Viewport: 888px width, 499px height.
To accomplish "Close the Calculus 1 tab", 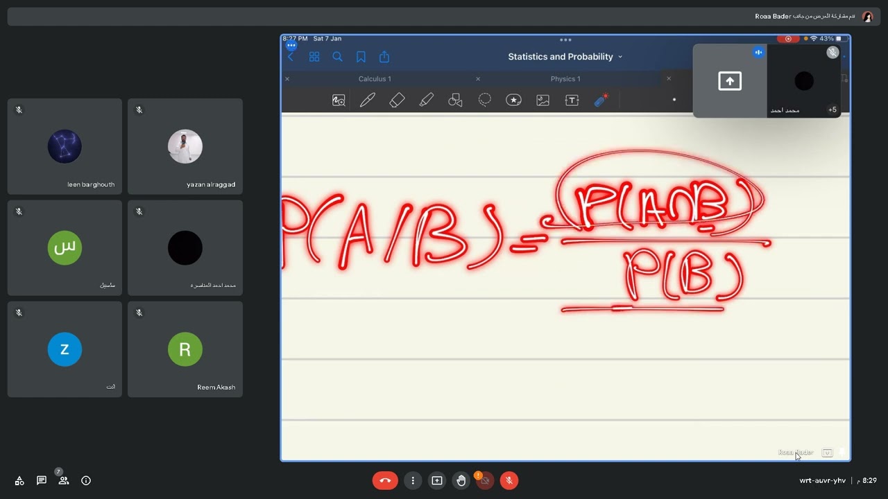I will coord(287,79).
